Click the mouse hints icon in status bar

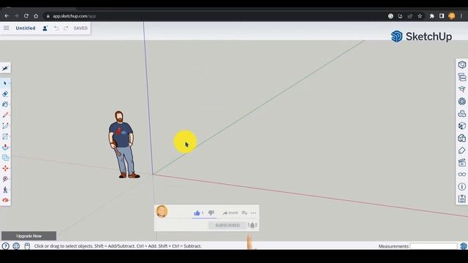(x=27, y=246)
